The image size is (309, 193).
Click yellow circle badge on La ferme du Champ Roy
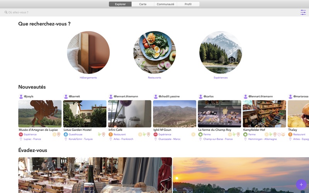point(230,134)
